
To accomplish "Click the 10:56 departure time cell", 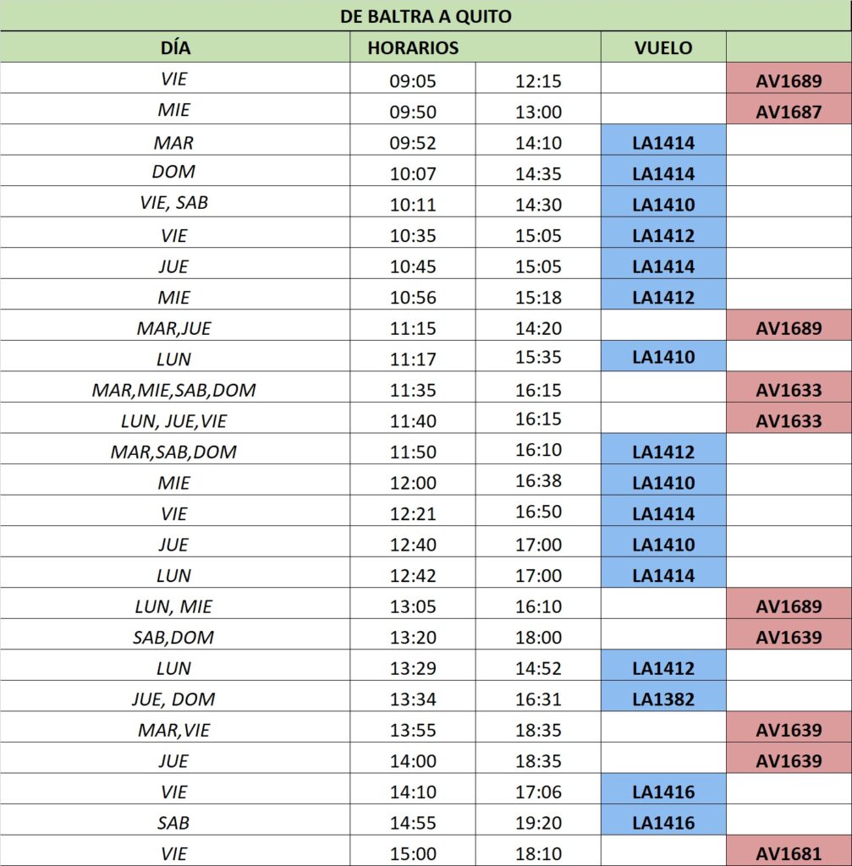I will (413, 297).
